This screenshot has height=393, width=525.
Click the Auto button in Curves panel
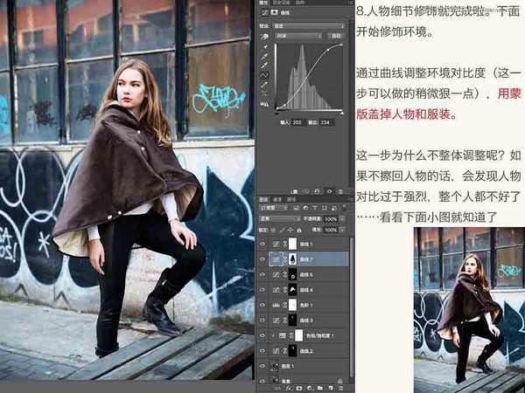336,38
